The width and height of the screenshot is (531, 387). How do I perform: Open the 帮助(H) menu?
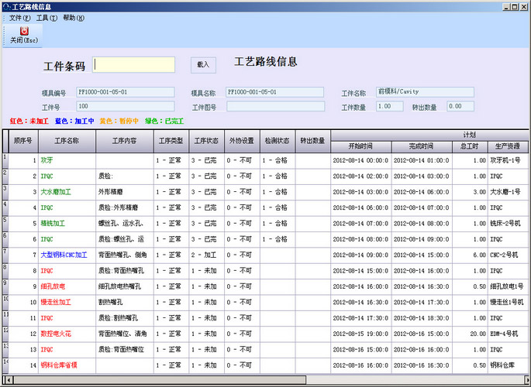tap(73, 17)
